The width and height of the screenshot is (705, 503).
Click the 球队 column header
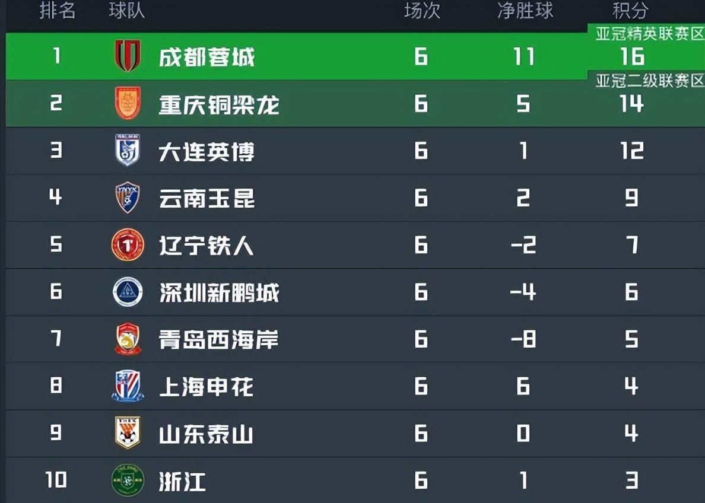[x=126, y=10]
